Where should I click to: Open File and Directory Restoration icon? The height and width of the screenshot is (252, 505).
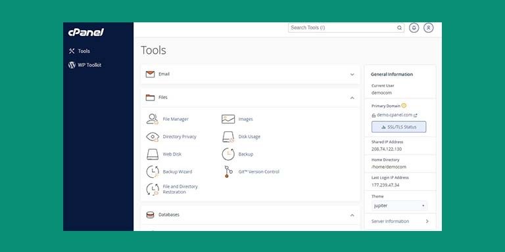pyautogui.click(x=153, y=189)
